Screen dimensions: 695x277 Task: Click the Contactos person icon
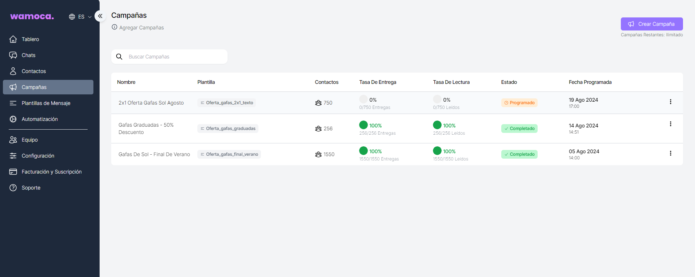(x=13, y=71)
